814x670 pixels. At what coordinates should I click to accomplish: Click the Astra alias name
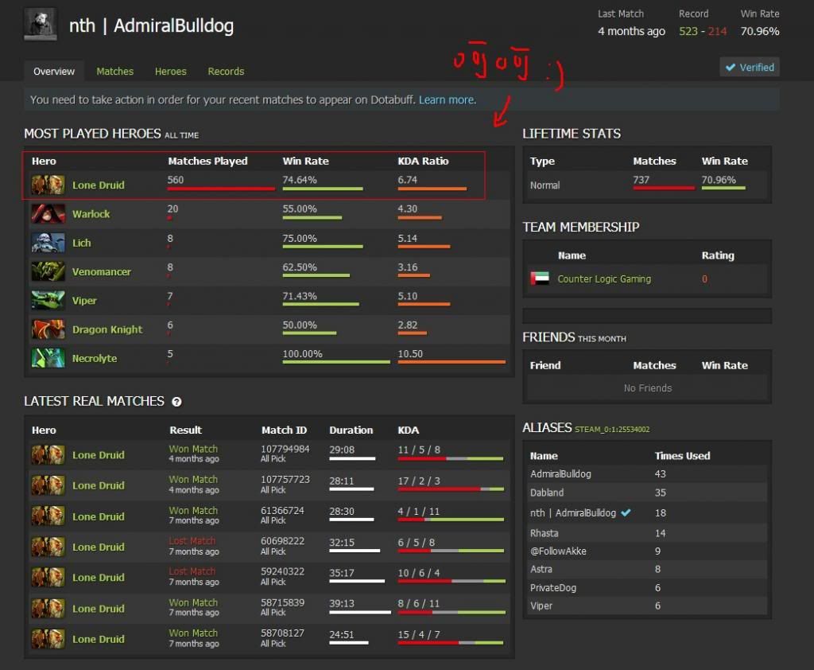click(x=541, y=569)
